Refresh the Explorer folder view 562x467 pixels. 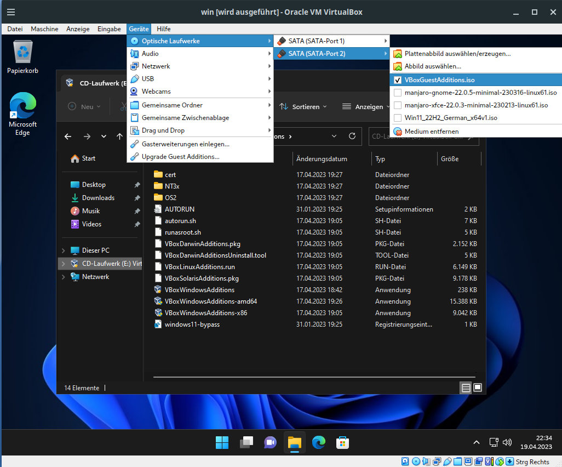pyautogui.click(x=352, y=136)
